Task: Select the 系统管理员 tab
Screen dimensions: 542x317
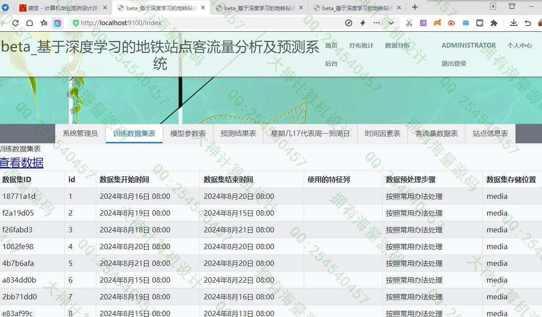Action: (80, 134)
